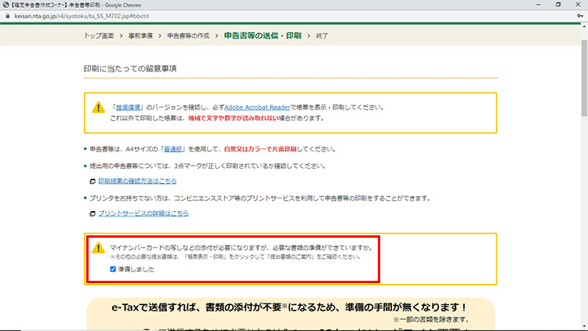This screenshot has width=588, height=331.
Task: Open the 推奨環境 link
Action: [x=129, y=106]
